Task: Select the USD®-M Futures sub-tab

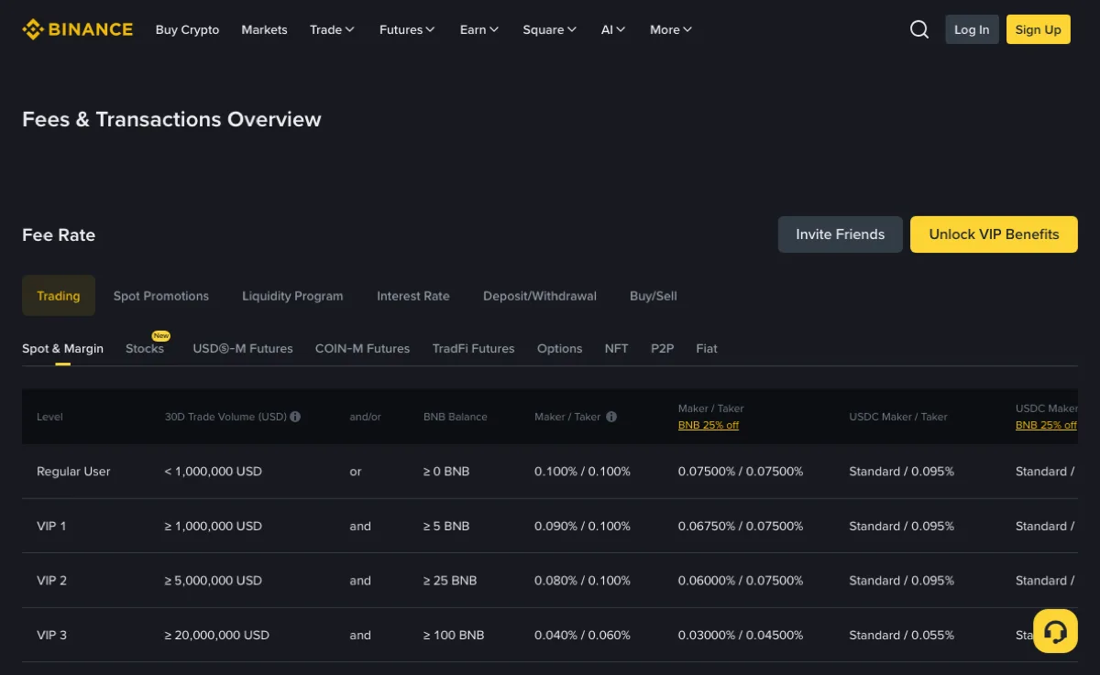Action: [x=243, y=348]
